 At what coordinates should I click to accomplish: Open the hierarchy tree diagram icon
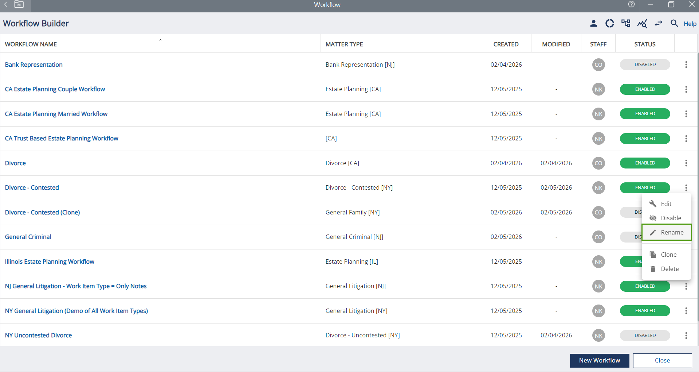(x=626, y=24)
